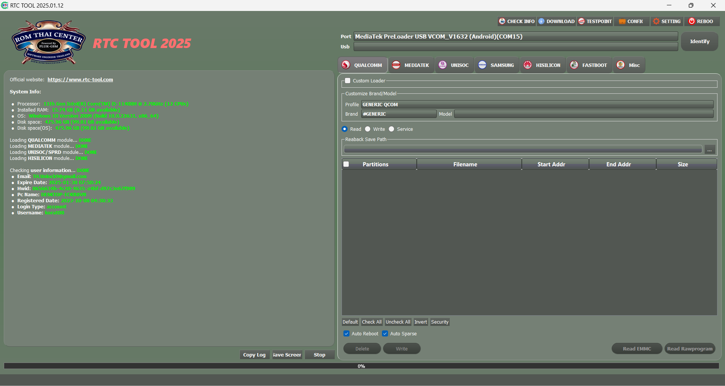Screen dimensions: 725x386
Task: Click the CHECK INFO icon
Action: 502,22
